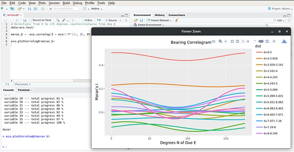Click the Source button
294x152 pixels.
111,20
